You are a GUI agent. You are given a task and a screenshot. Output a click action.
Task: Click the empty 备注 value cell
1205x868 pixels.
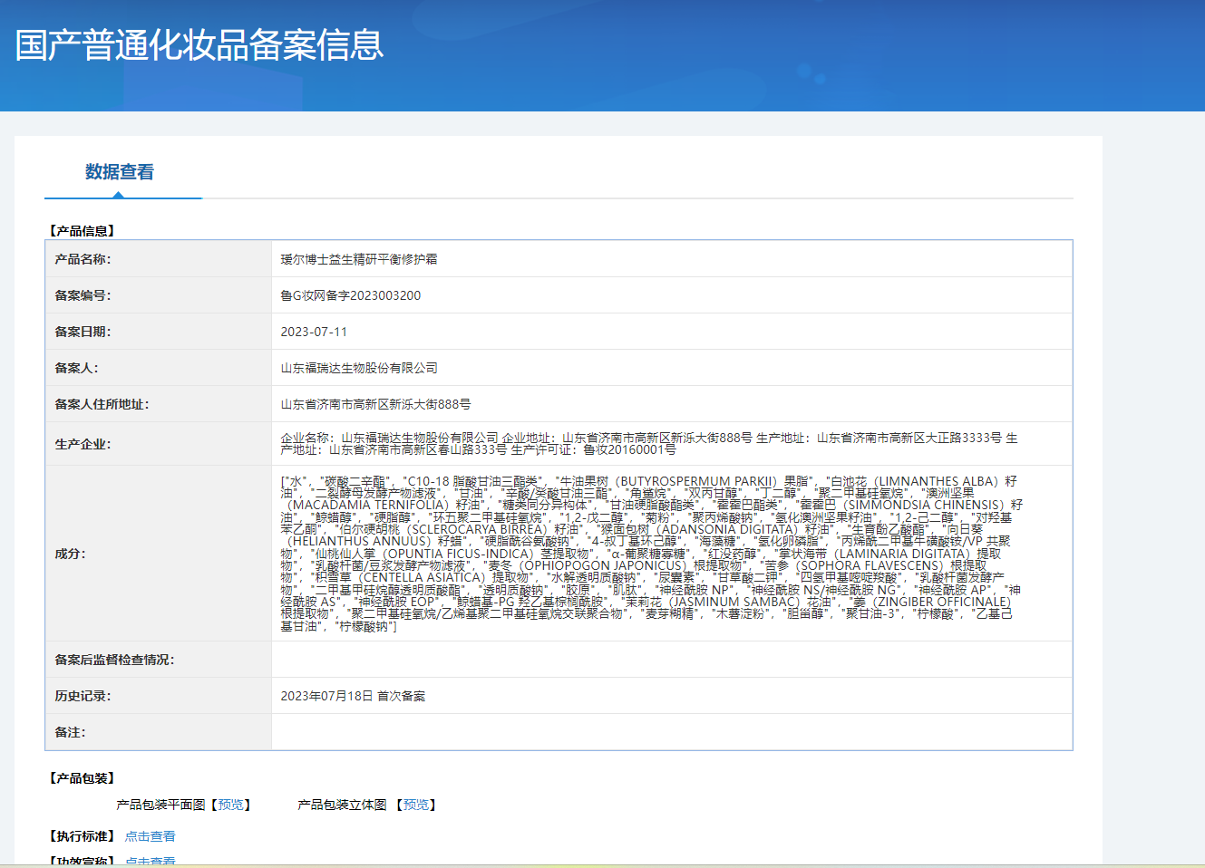[671, 732]
